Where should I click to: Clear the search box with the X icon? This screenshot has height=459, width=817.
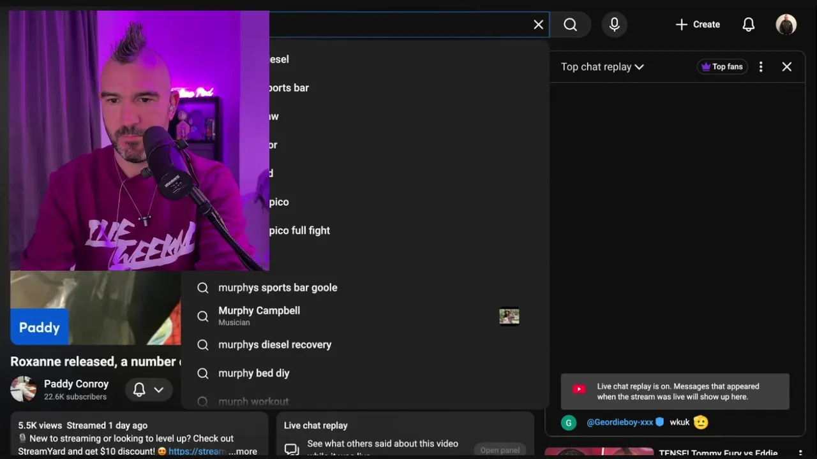tap(538, 24)
